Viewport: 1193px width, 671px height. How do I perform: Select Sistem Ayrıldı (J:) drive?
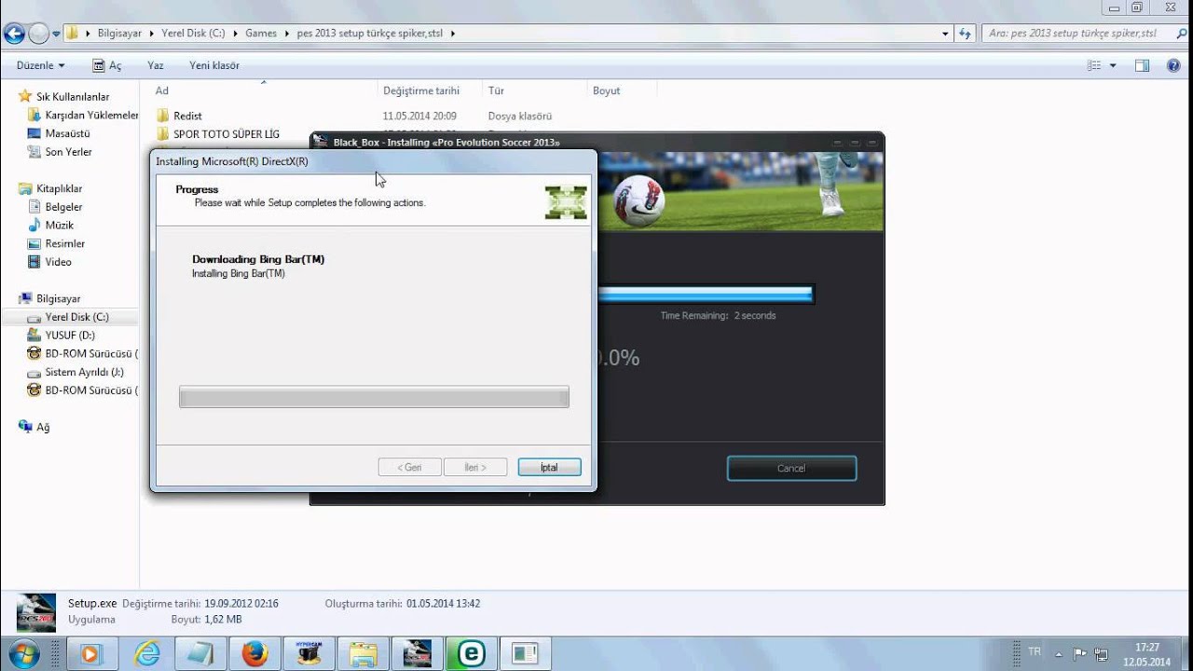[84, 372]
